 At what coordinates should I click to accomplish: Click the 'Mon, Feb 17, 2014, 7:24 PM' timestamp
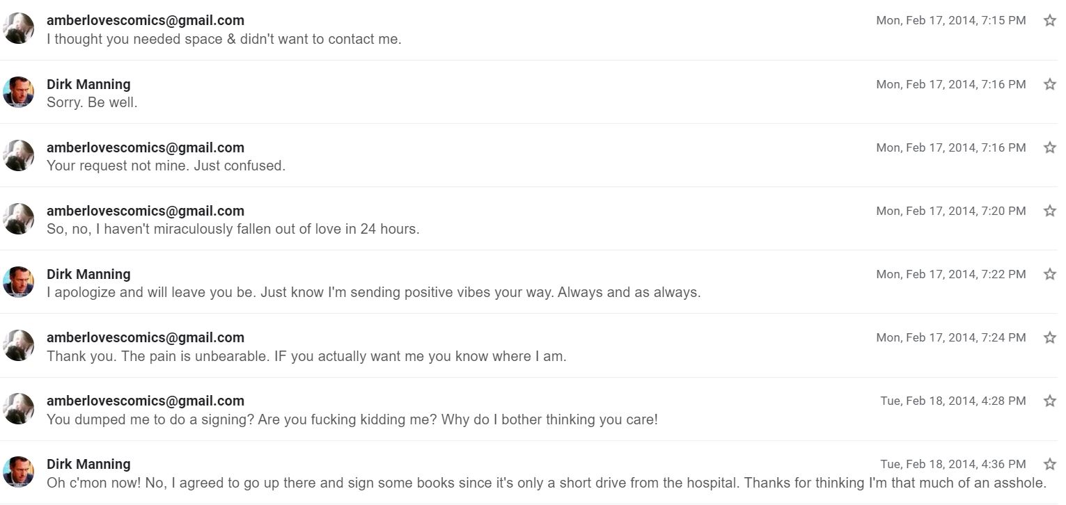[951, 337]
